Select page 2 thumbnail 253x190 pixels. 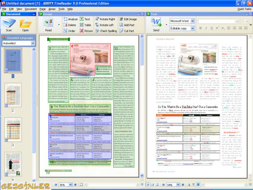point(13,95)
